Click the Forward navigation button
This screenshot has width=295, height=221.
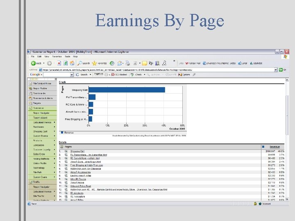(x=49, y=63)
